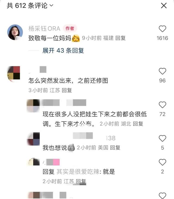The width and height of the screenshot is (174, 199).
Task: Open avatar of 怎么突然发出来 commenter
Action: coord(14,74)
